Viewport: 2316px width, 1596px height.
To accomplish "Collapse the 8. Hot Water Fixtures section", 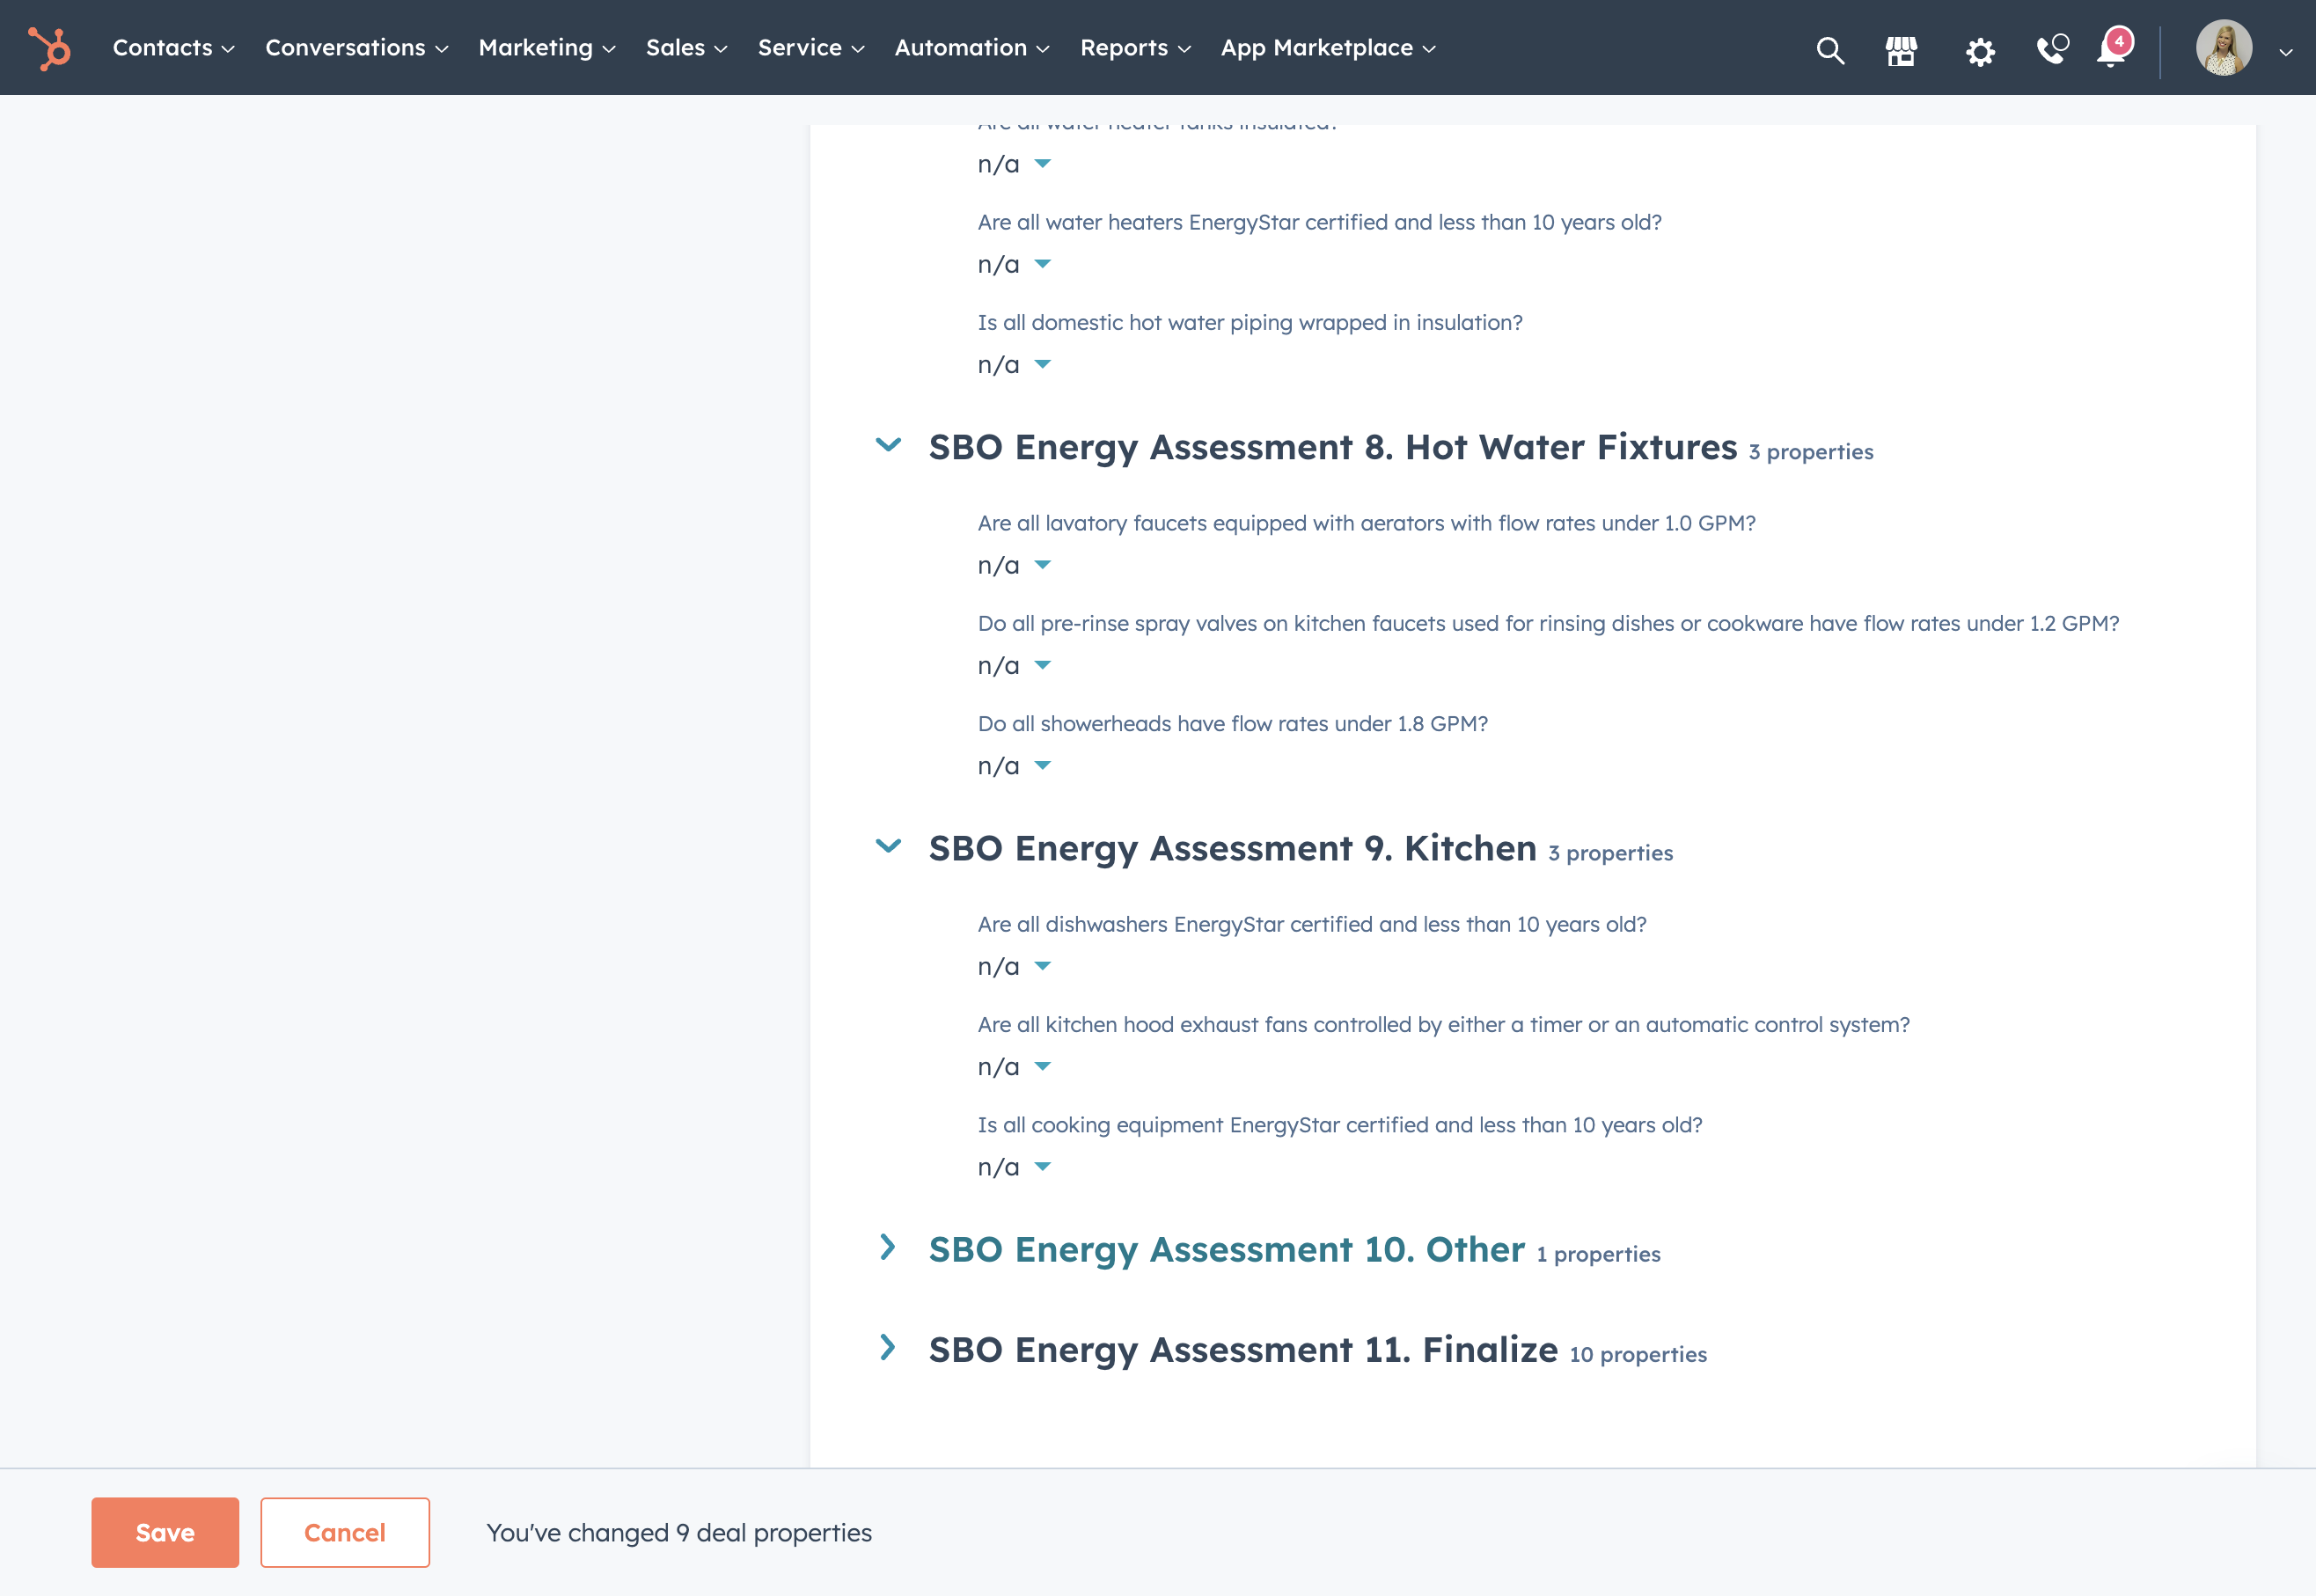I will point(888,445).
